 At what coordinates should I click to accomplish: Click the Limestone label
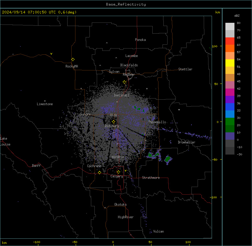pyautogui.click(x=45, y=104)
